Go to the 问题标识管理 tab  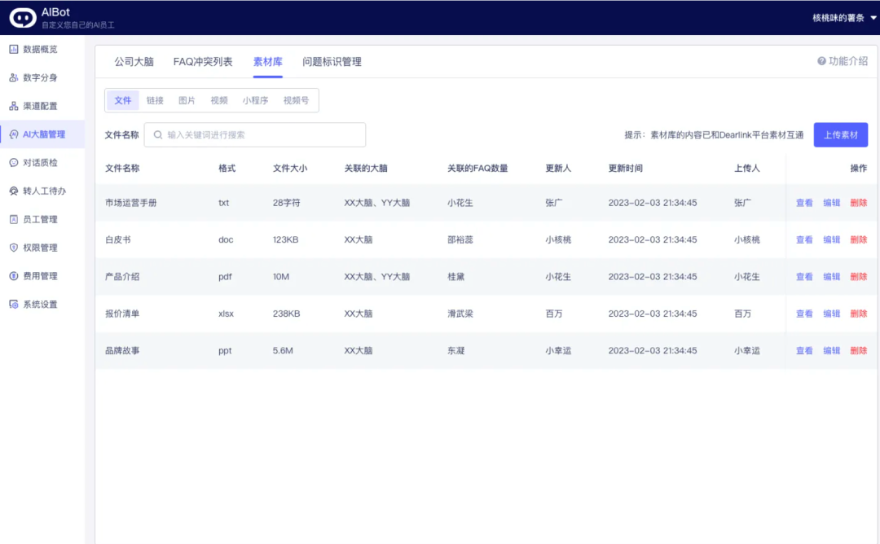(x=332, y=62)
